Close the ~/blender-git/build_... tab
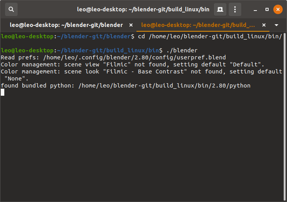This screenshot has width=287, height=202. (x=264, y=25)
